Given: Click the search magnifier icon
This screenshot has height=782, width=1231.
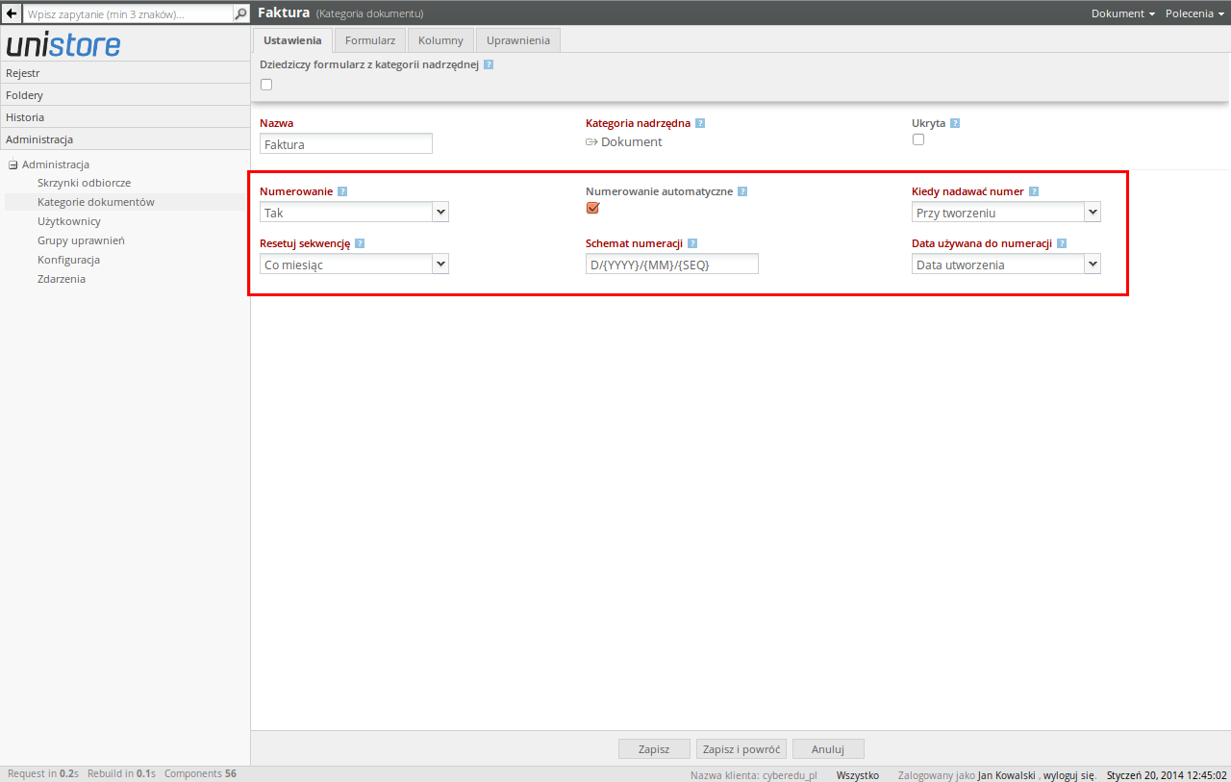Looking at the screenshot, I should [x=241, y=13].
